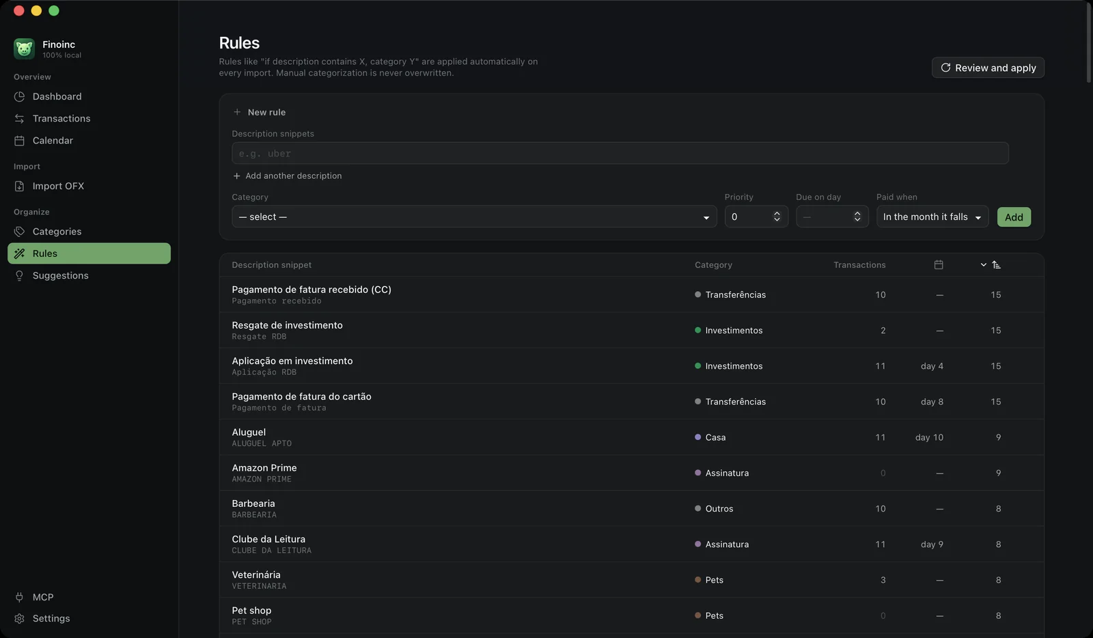
Task: Select the Pagamento de fatura recebido (CC) rule
Action: (x=631, y=294)
